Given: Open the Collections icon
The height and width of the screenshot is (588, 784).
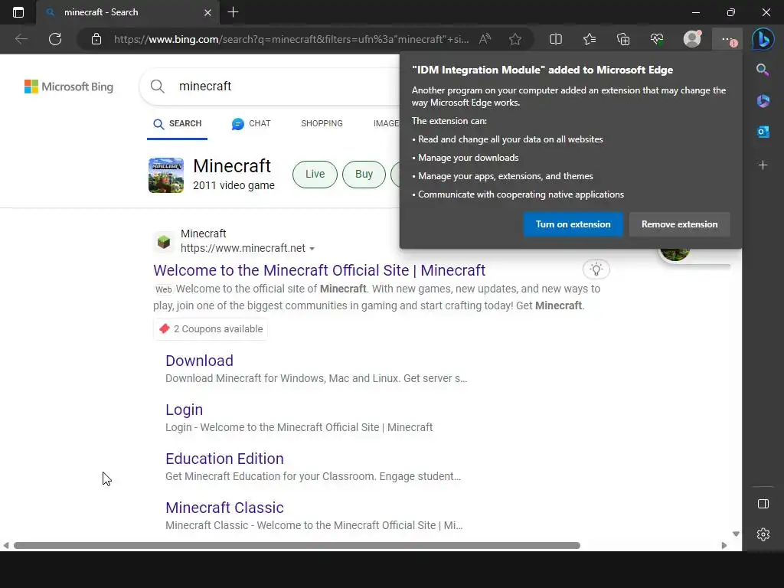Looking at the screenshot, I should [623, 39].
